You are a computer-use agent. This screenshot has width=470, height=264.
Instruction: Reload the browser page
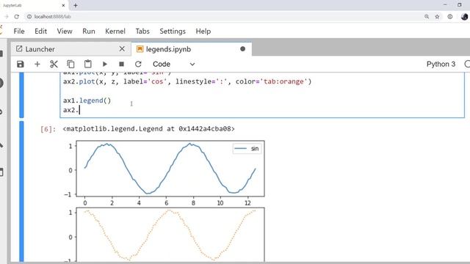coord(17,16)
